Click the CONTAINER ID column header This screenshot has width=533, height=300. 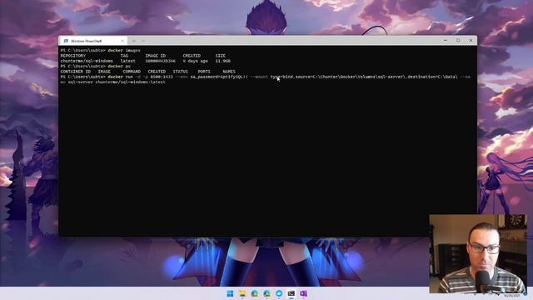tap(76, 72)
